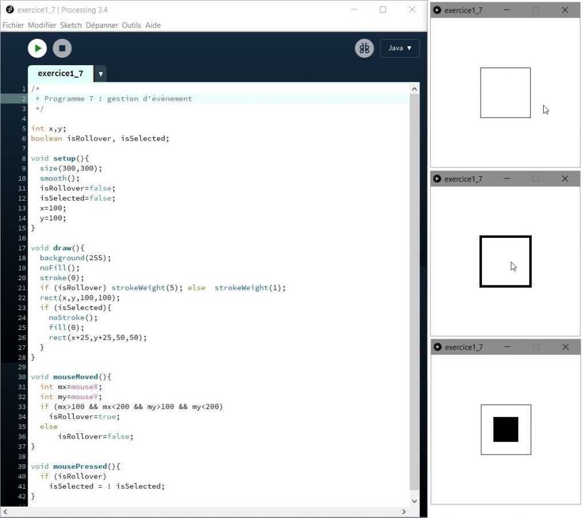Open the Java mode dropdown

[x=399, y=48]
